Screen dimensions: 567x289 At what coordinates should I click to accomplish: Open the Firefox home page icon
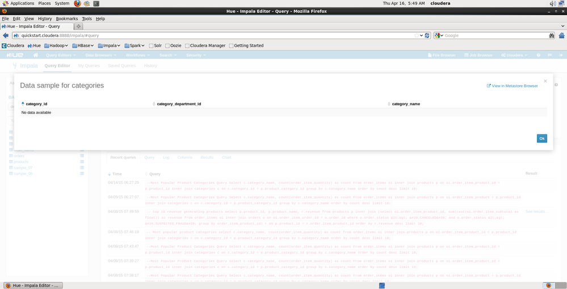click(561, 35)
